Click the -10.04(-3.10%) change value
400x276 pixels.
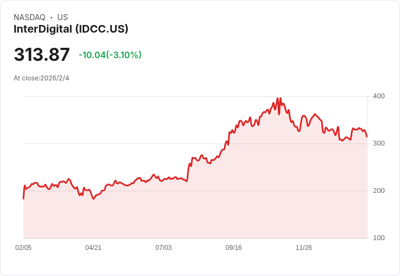(x=110, y=55)
